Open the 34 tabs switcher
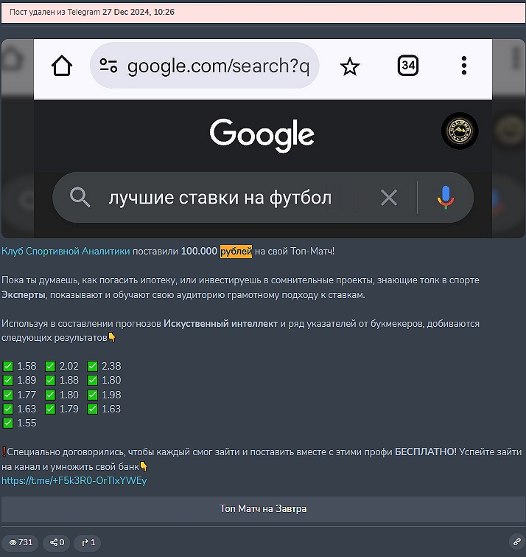The width and height of the screenshot is (526, 557). (408, 66)
